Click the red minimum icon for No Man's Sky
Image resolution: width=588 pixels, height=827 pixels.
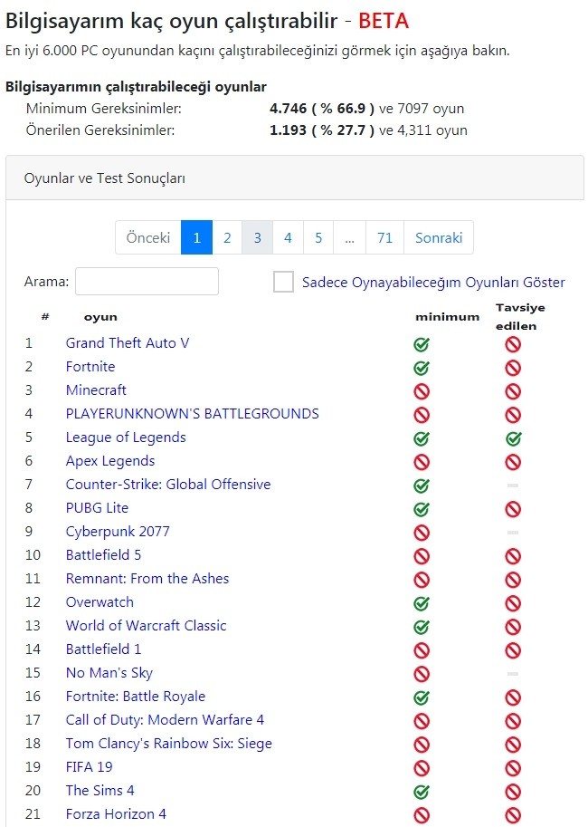coord(422,674)
